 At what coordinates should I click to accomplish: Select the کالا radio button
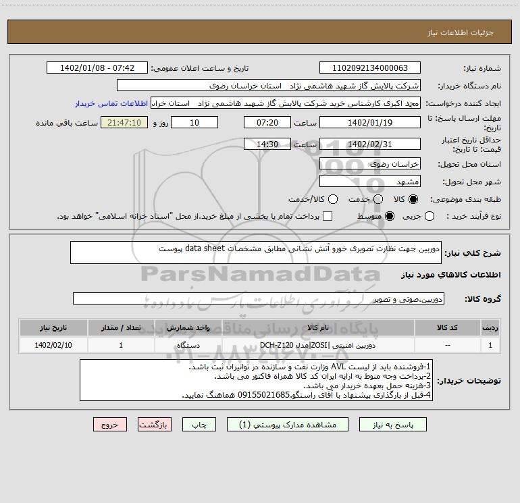tap(413, 199)
